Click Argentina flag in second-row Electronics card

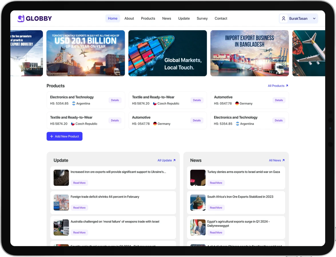(237, 124)
